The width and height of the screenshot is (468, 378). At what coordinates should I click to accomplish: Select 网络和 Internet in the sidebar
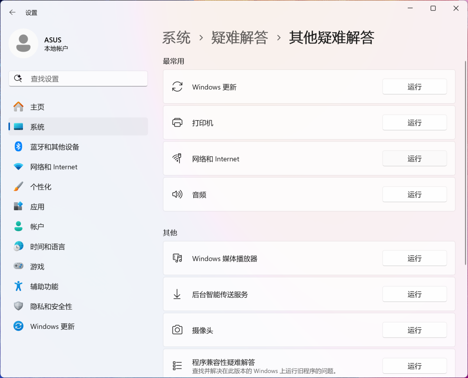point(54,167)
